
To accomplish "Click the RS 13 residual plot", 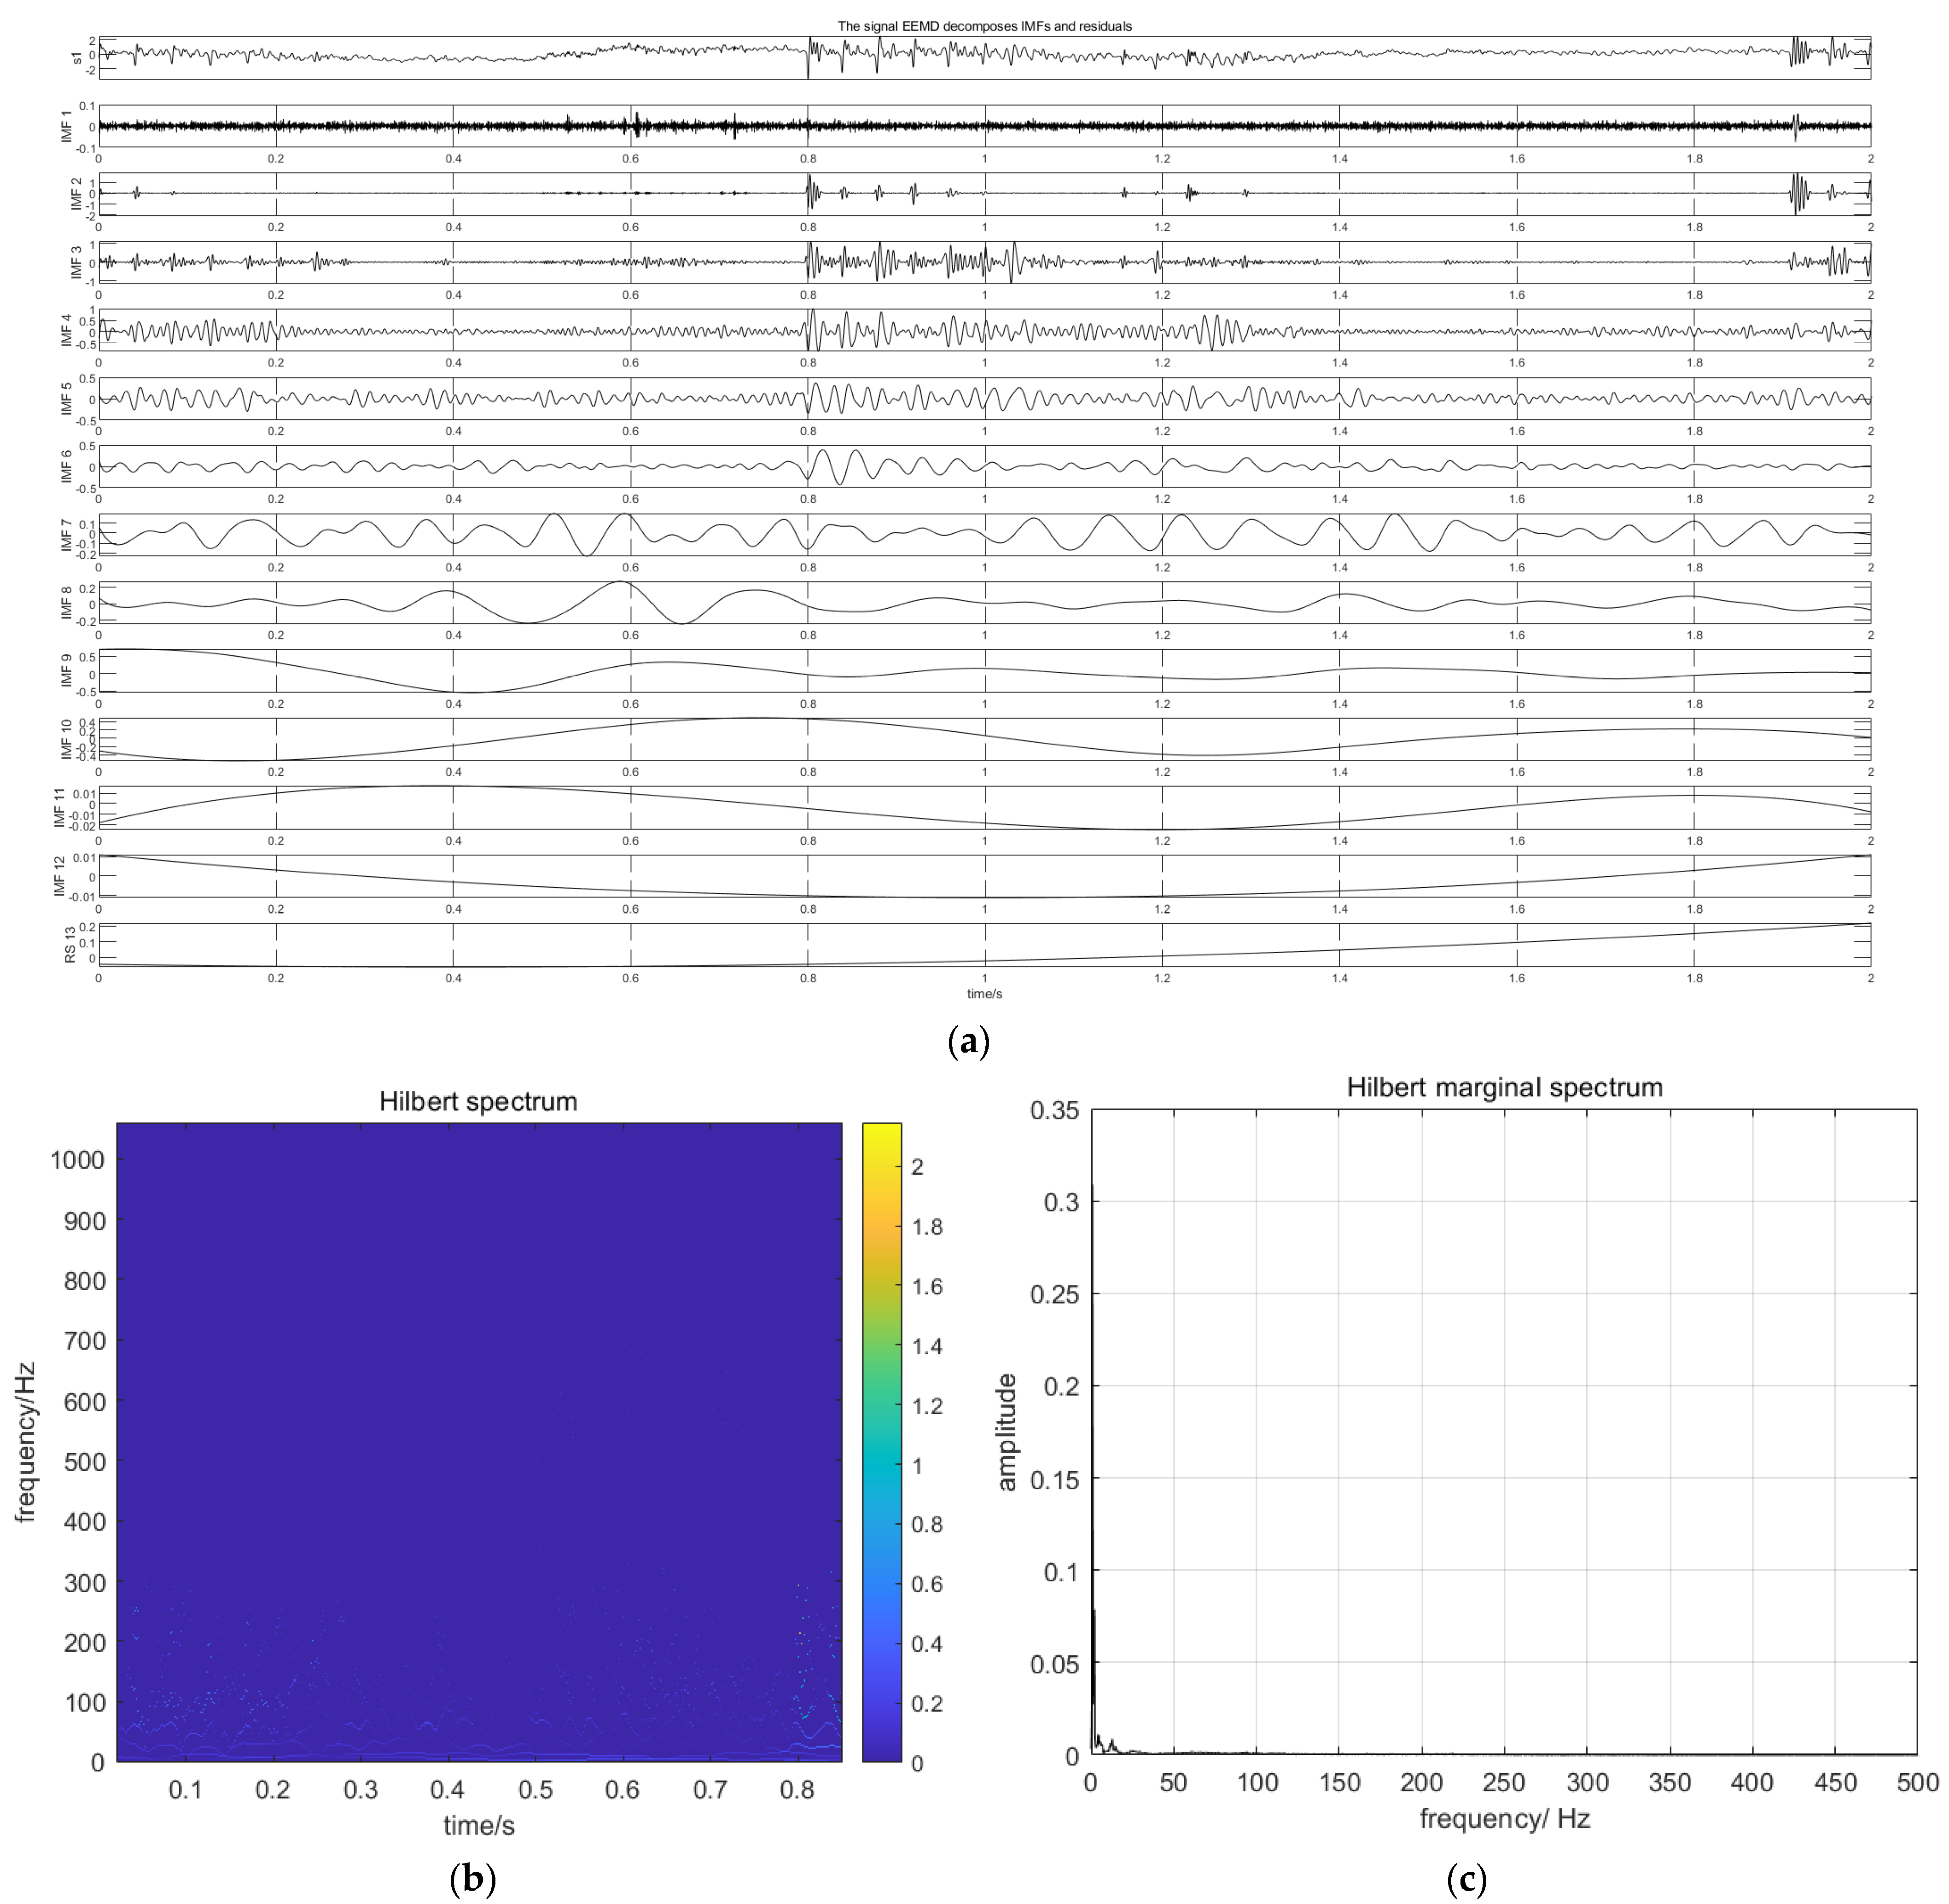I will [984, 945].
